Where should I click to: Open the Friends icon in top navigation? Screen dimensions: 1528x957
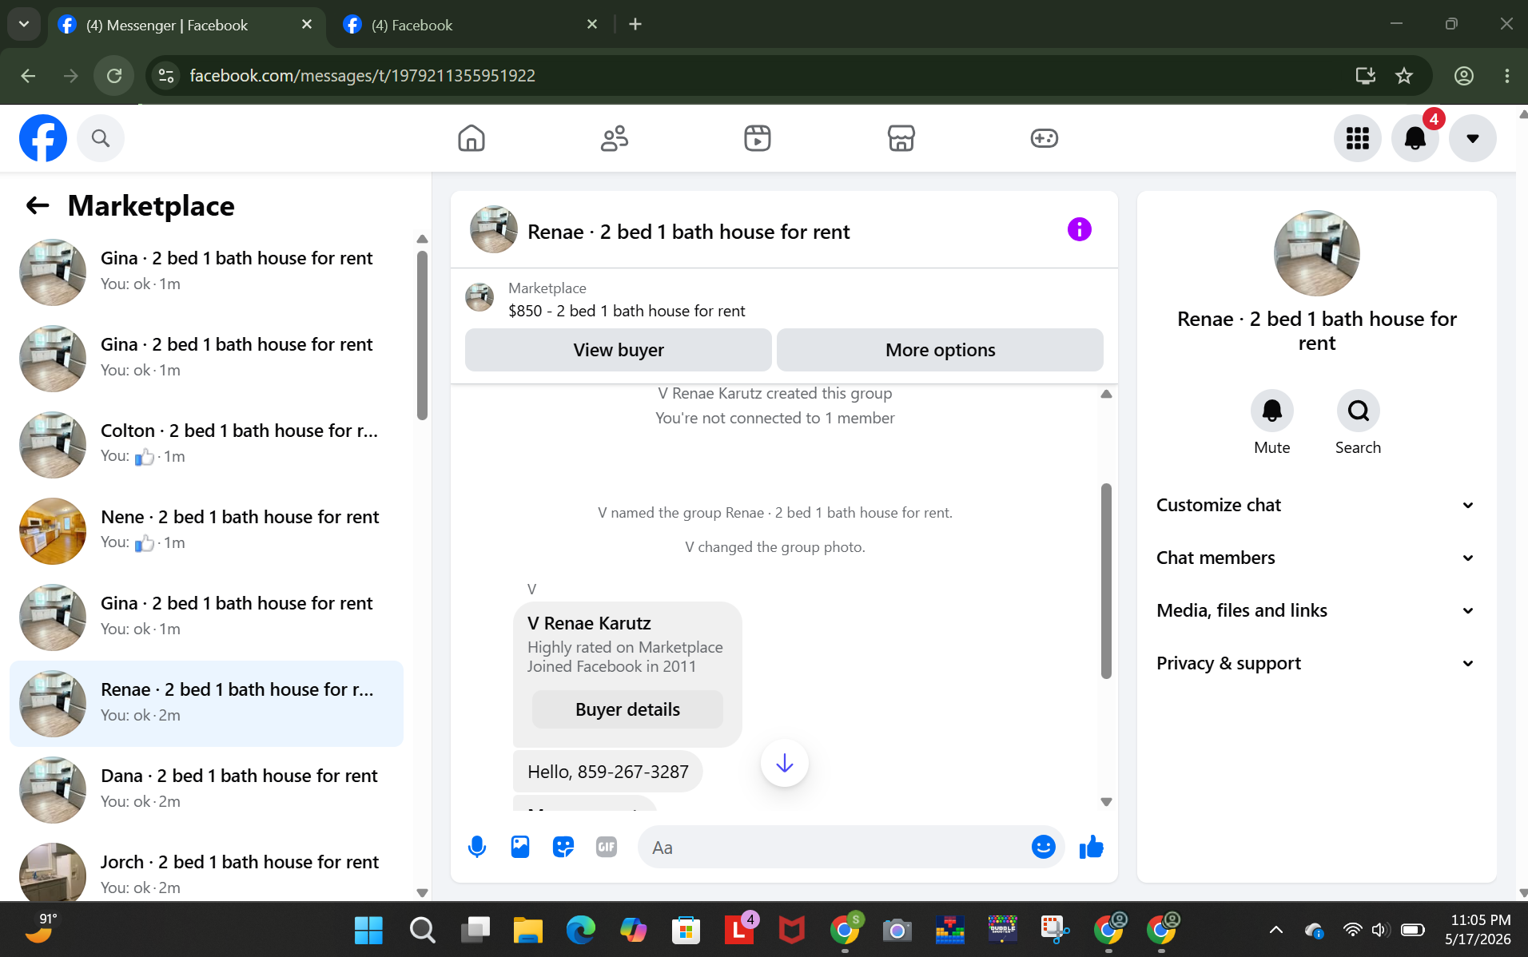point(615,138)
